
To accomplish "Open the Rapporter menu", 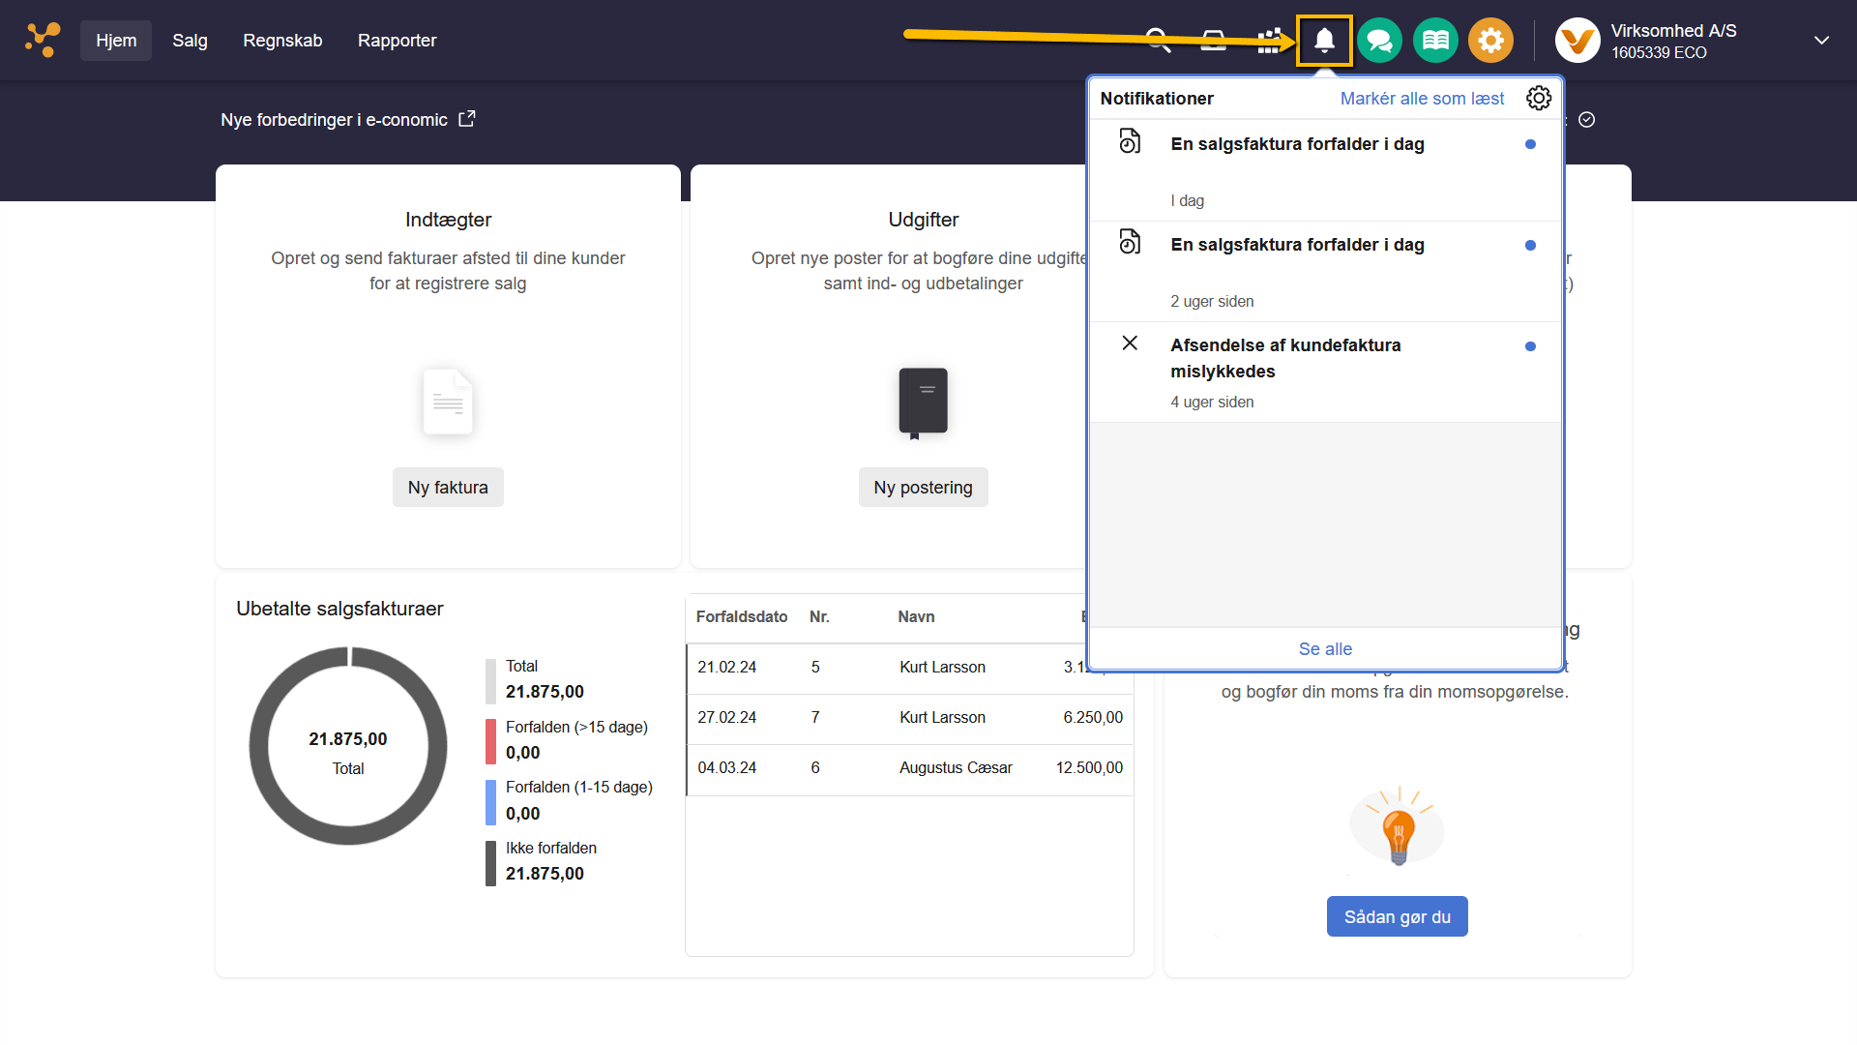I will (x=397, y=41).
